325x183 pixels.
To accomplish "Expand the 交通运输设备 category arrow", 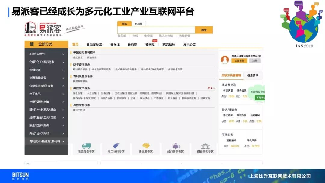I will 63,78.
